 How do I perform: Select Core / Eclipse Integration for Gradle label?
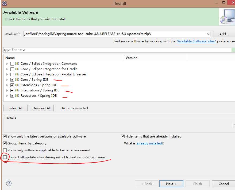49,69
